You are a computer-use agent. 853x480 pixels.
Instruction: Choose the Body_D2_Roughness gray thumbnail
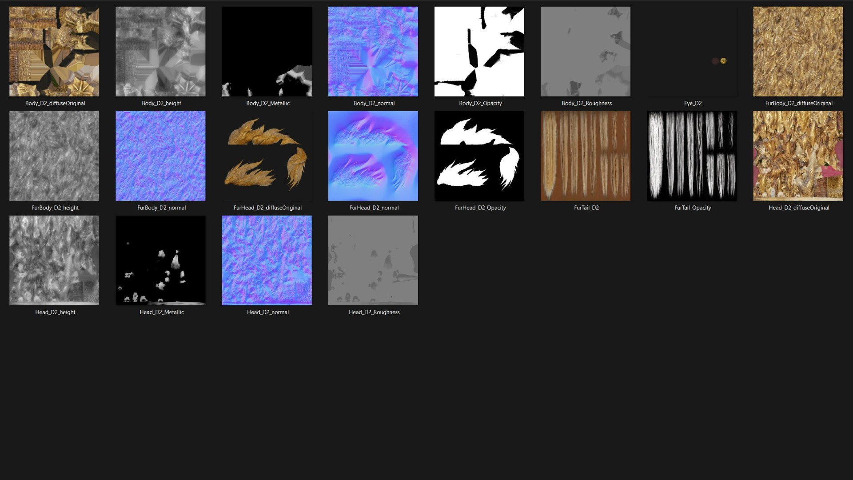click(585, 52)
